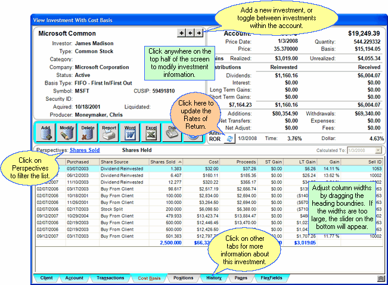
Task: Open the Report printer icon
Action: pos(108,132)
